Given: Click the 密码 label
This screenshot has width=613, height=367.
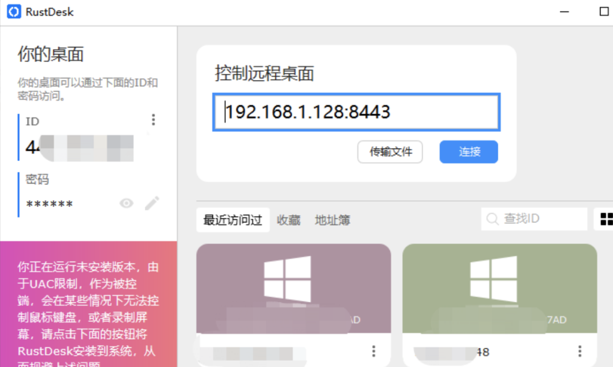Looking at the screenshot, I should (37, 179).
